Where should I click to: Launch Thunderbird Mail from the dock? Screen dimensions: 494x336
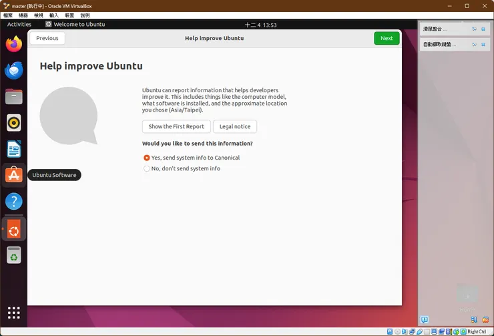click(x=14, y=70)
